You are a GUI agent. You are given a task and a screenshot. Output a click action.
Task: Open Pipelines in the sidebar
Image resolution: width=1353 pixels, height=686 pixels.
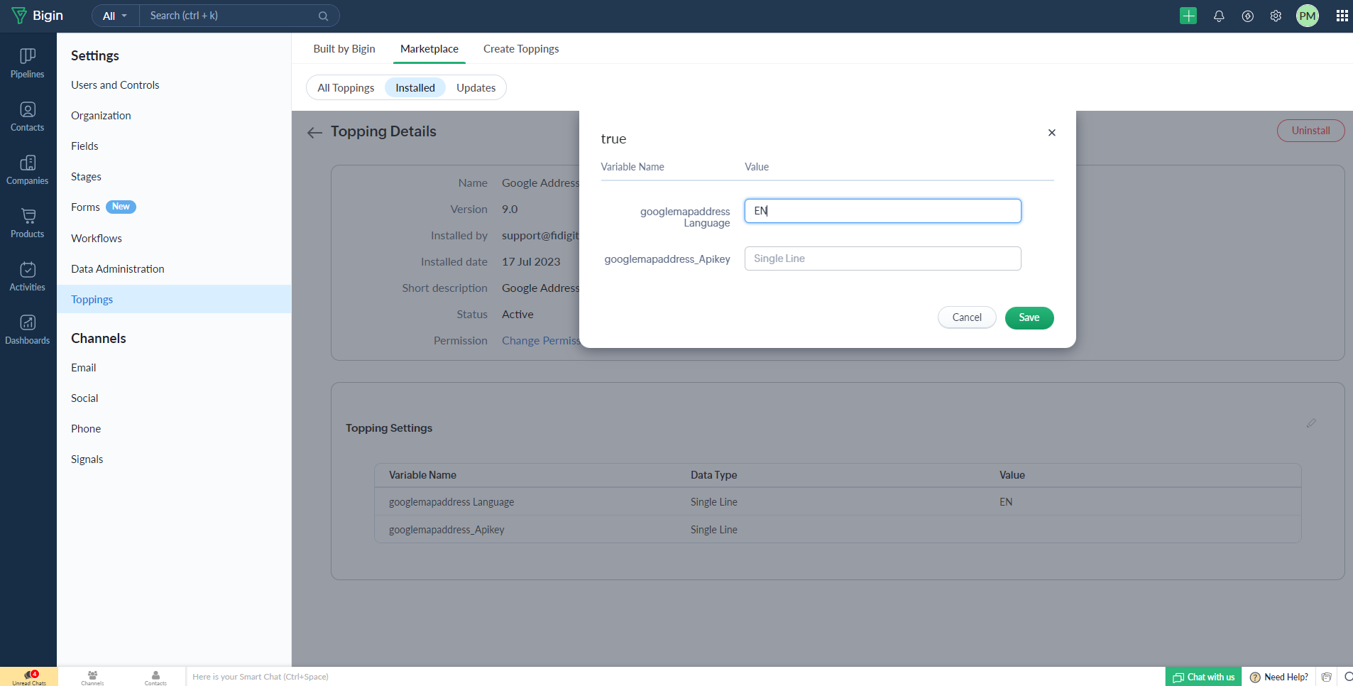[28, 63]
